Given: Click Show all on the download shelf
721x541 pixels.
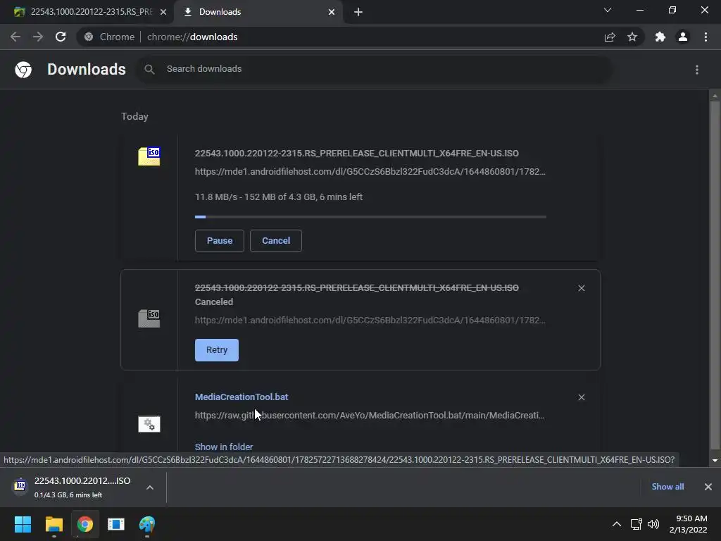Looking at the screenshot, I should (667, 487).
